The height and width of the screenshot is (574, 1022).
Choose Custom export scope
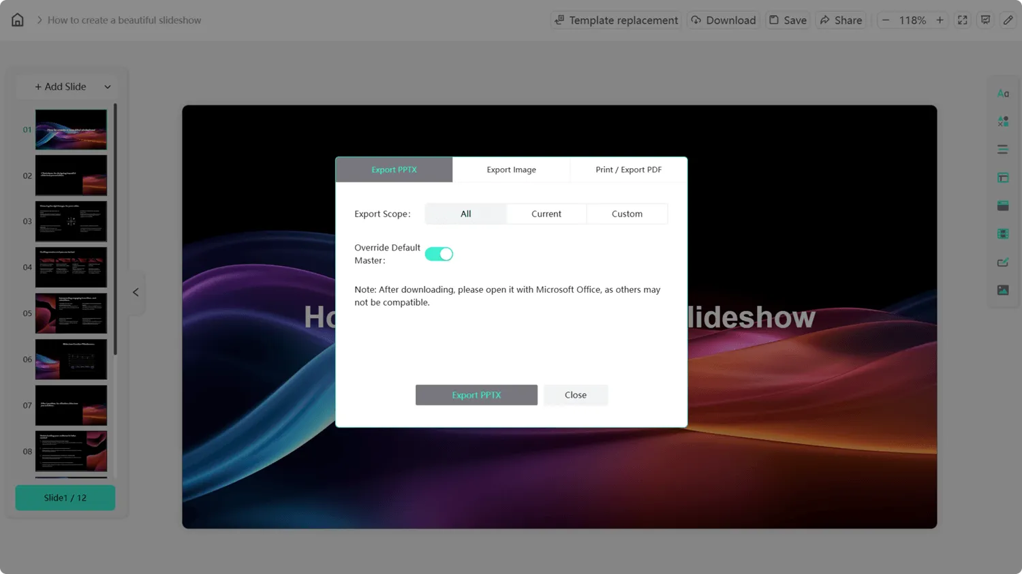tap(626, 213)
